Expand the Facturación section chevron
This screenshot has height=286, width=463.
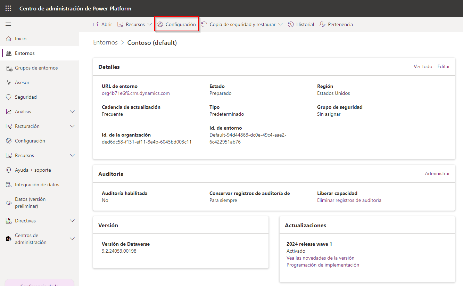click(x=72, y=126)
